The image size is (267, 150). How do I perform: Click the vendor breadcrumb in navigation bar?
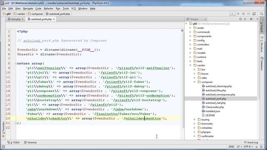(x=19, y=14)
